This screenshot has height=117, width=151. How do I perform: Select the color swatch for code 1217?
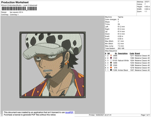coord(111,55)
